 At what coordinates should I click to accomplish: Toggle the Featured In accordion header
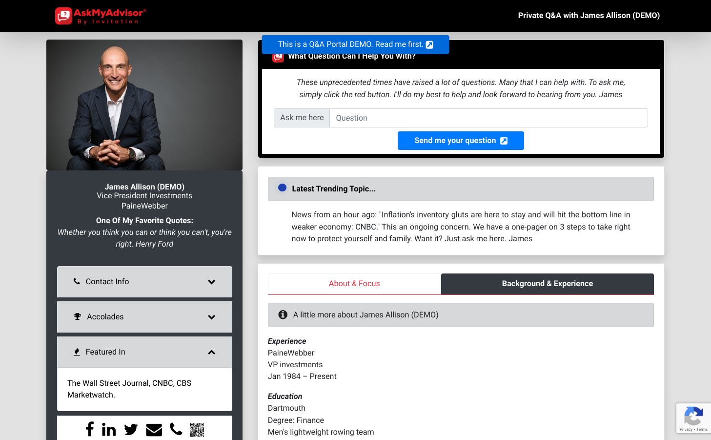(144, 352)
